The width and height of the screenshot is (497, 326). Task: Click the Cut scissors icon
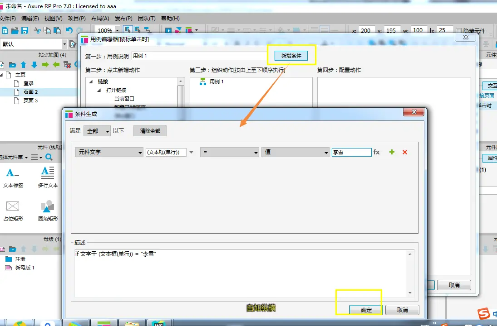click(x=37, y=30)
